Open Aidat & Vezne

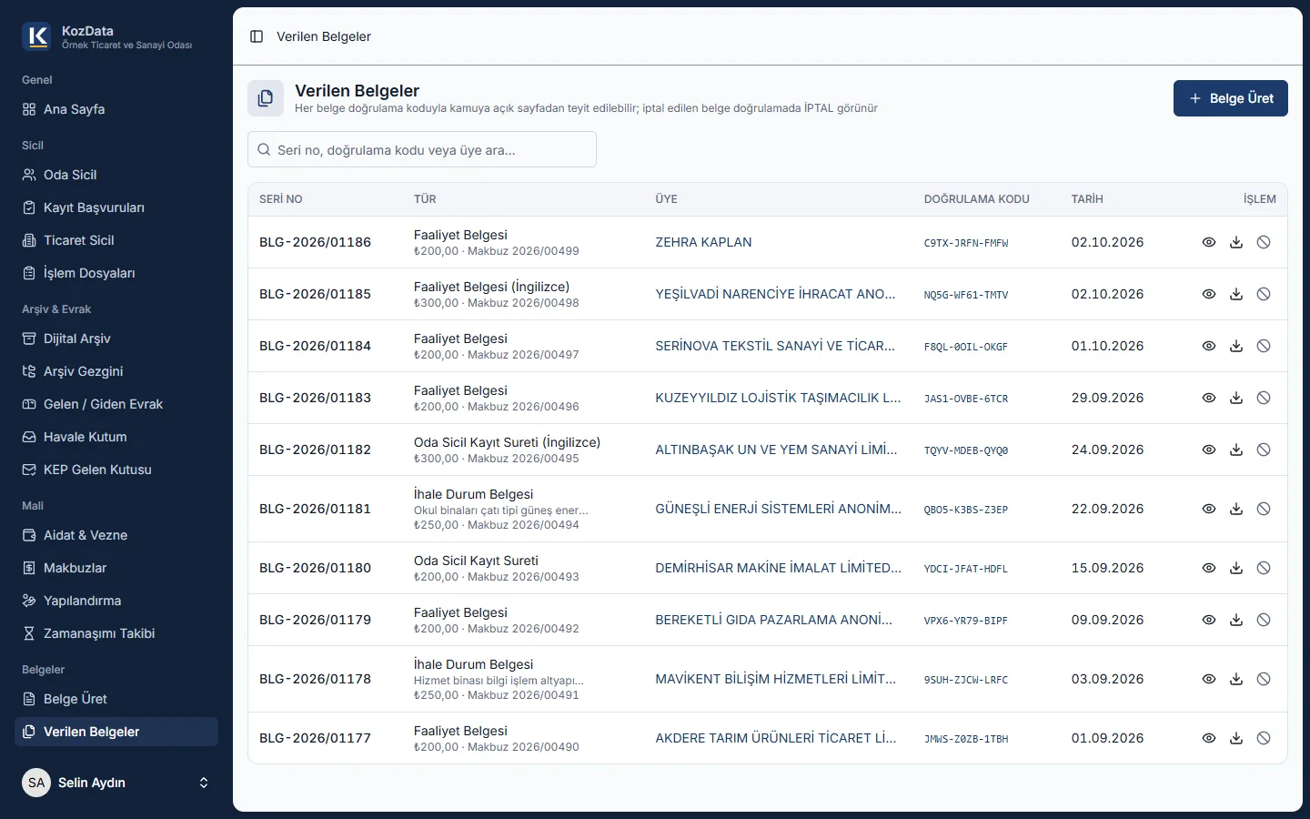[x=116, y=535]
